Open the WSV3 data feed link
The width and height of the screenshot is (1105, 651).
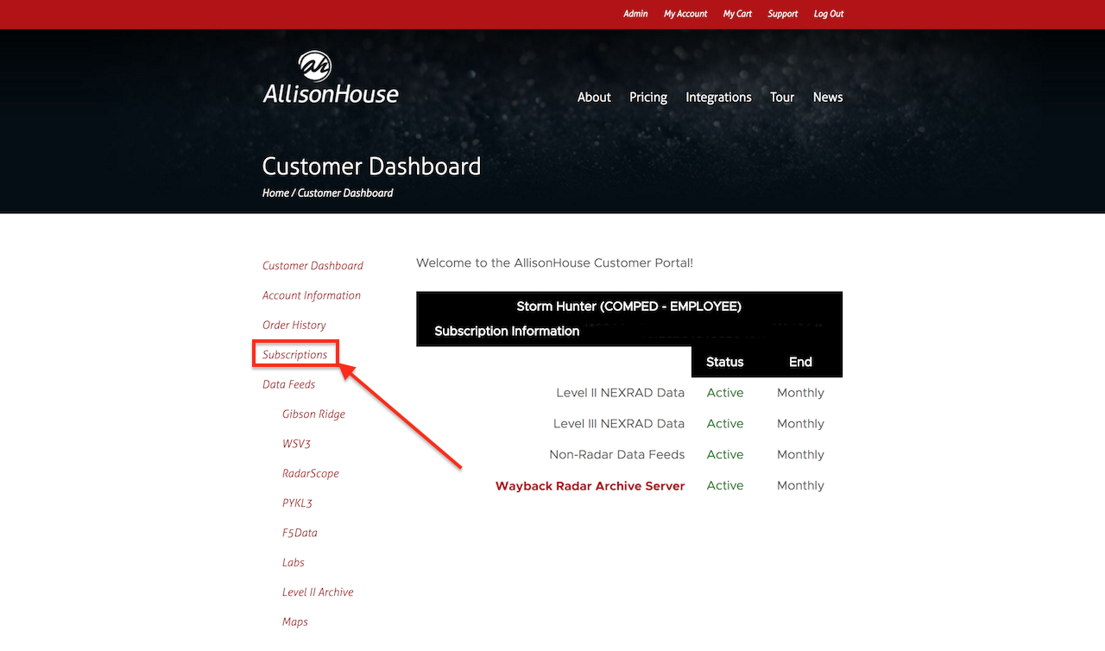296,444
